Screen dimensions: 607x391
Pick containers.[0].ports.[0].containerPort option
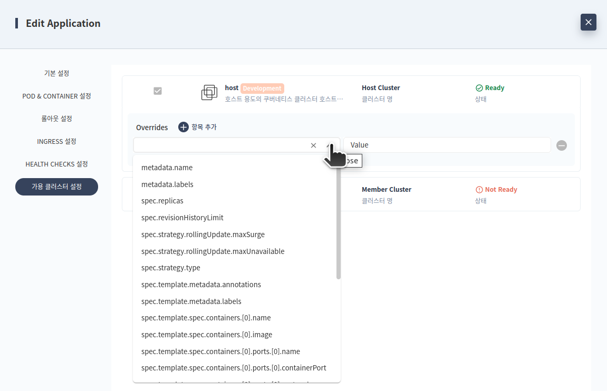click(237, 368)
